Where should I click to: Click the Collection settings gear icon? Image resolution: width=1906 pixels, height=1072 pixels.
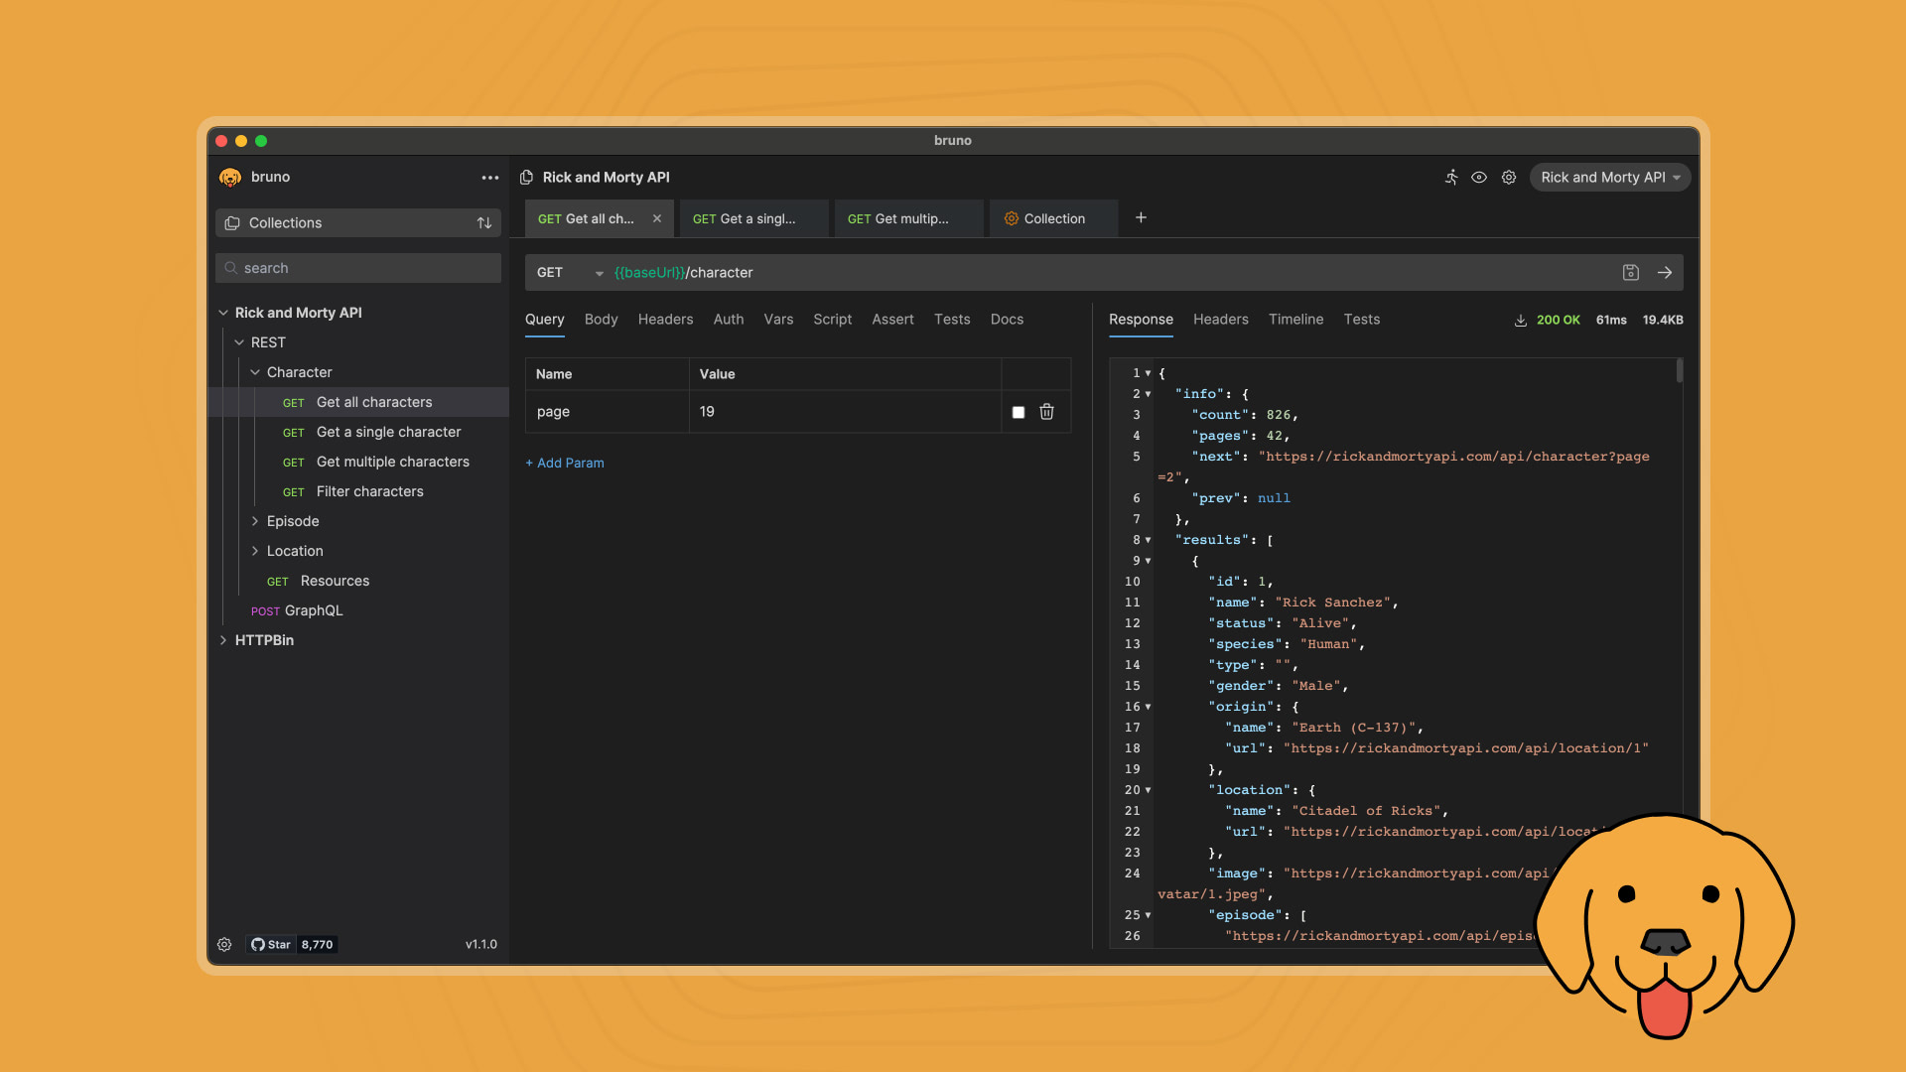pos(1509,177)
